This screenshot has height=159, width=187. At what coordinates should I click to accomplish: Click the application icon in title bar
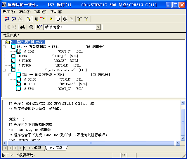click(x=4, y=5)
